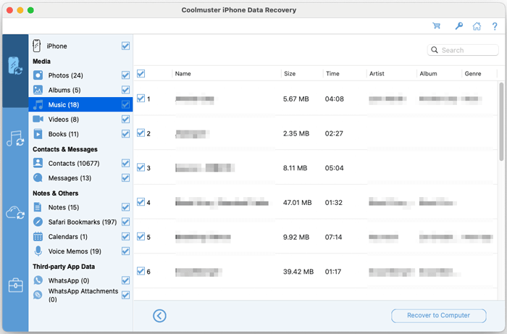Switch to Recover from iTunes Backup icon
This screenshot has height=334, width=507.
pos(15,138)
